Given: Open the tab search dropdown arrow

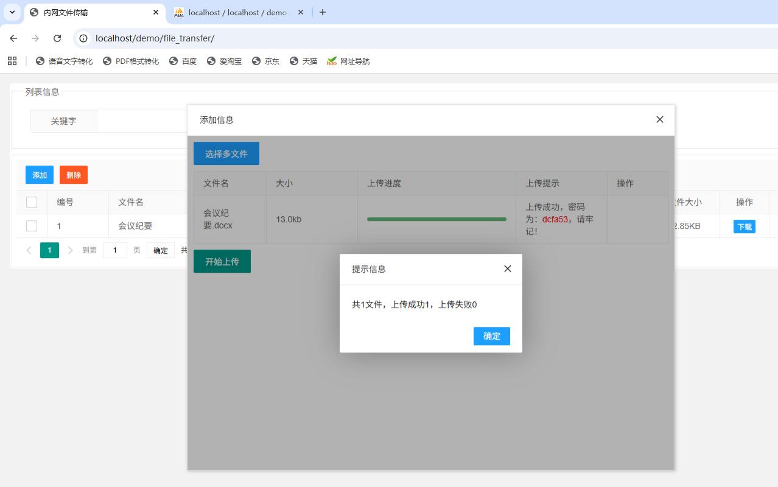Looking at the screenshot, I should click(12, 12).
